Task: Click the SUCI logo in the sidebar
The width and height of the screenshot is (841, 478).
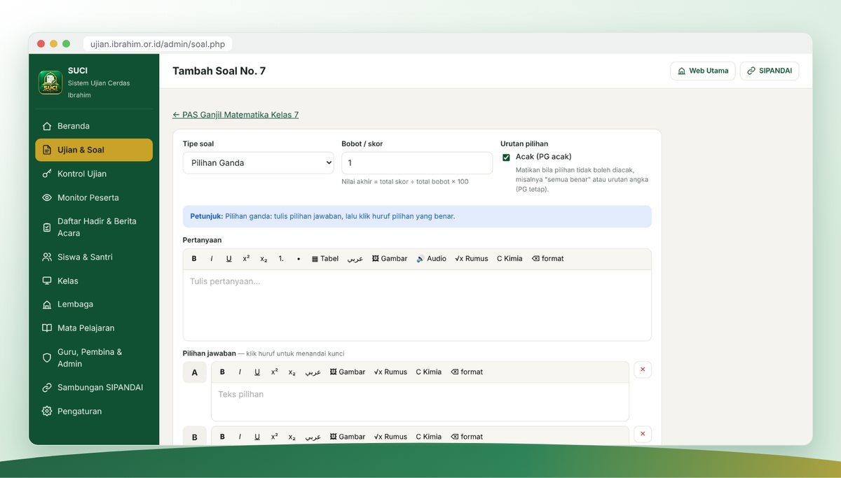Action: (50, 83)
